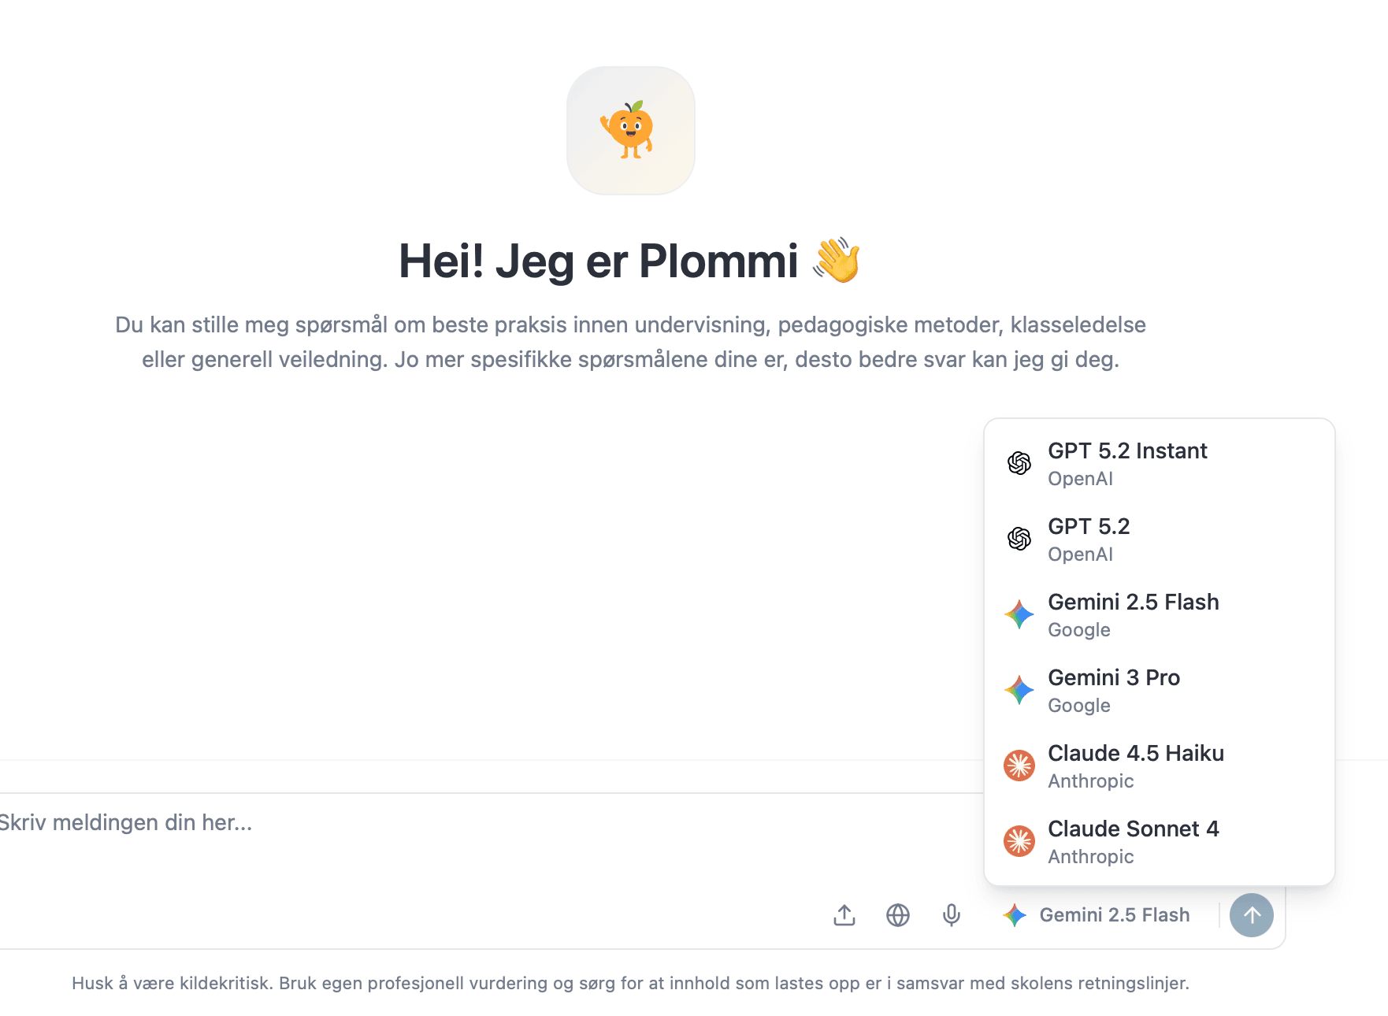This screenshot has height=1016, width=1388.
Task: Enable web browsing via the globe icon
Action: point(898,914)
